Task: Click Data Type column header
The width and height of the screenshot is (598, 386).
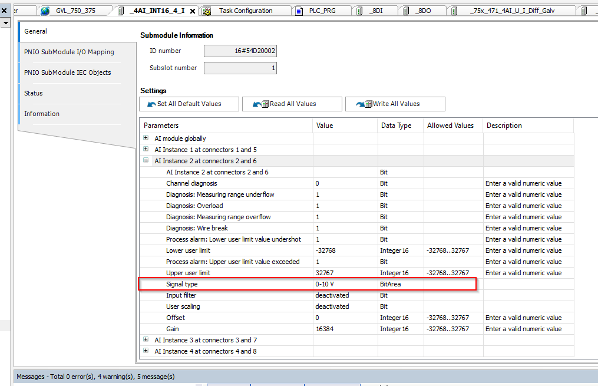Action: click(401, 126)
